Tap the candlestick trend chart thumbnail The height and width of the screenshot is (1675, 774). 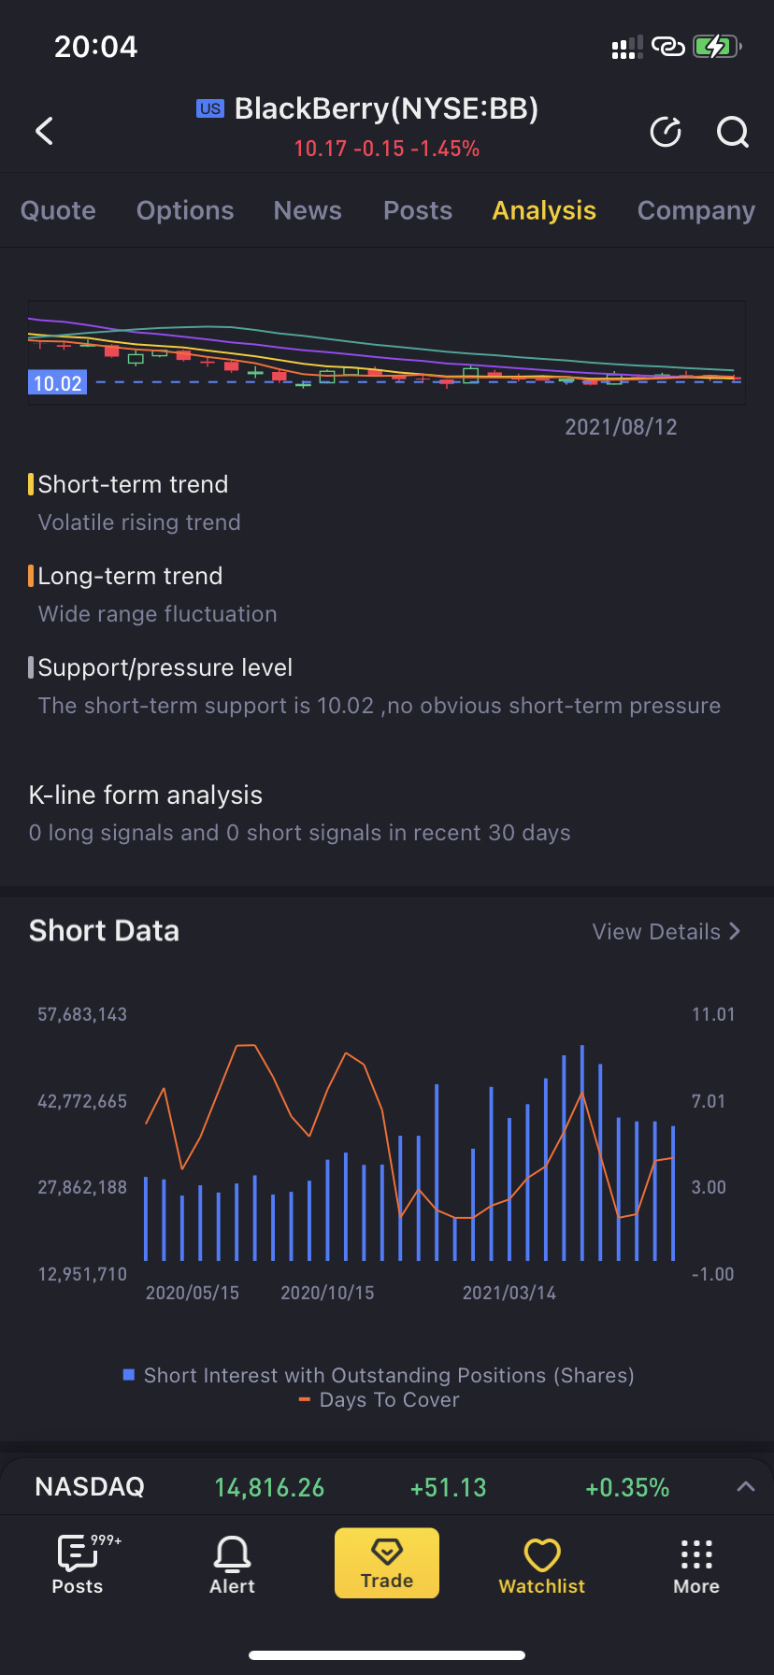(387, 353)
